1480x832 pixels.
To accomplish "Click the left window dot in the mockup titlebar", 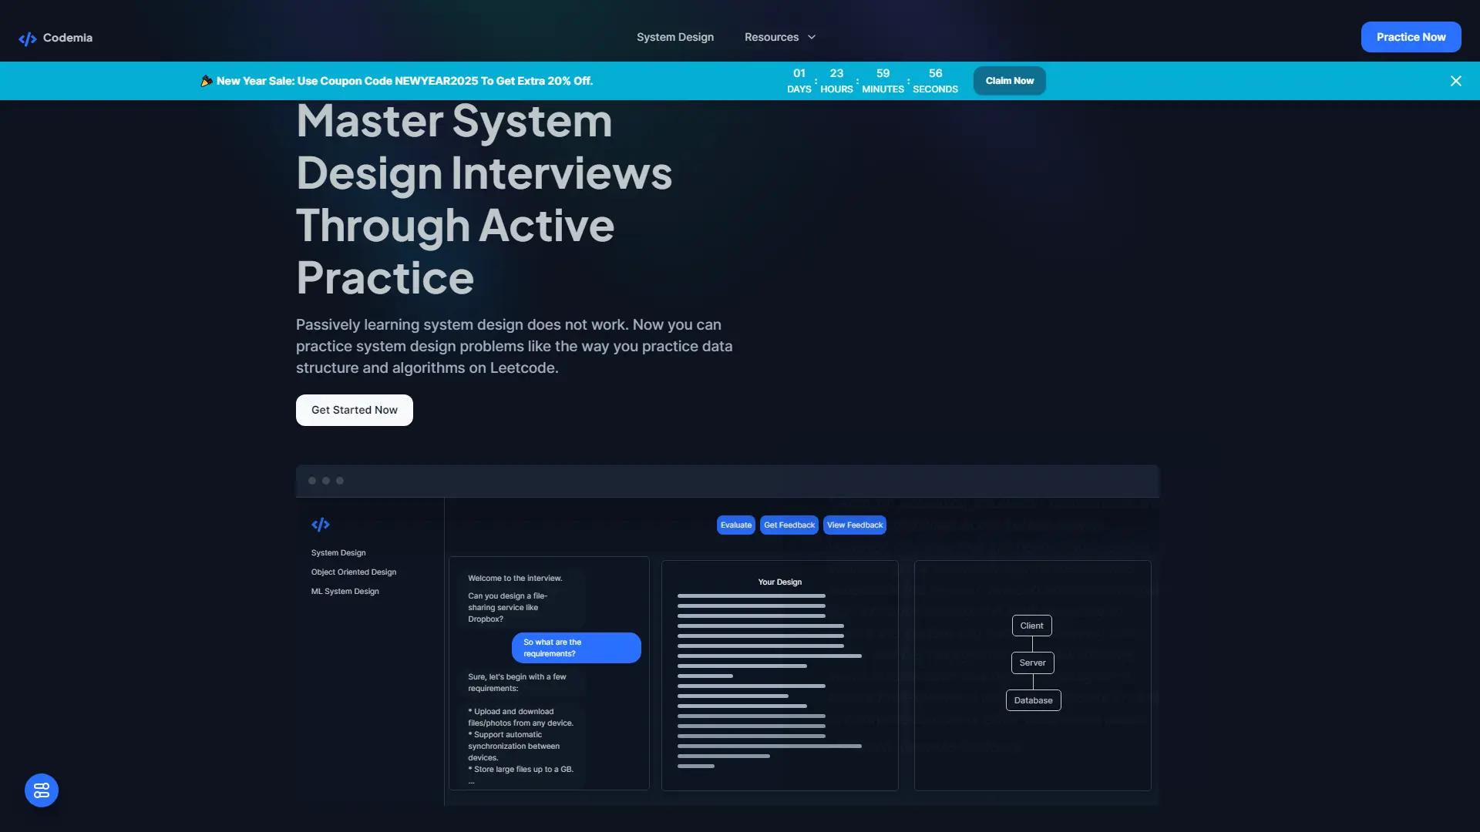I will coord(312,480).
